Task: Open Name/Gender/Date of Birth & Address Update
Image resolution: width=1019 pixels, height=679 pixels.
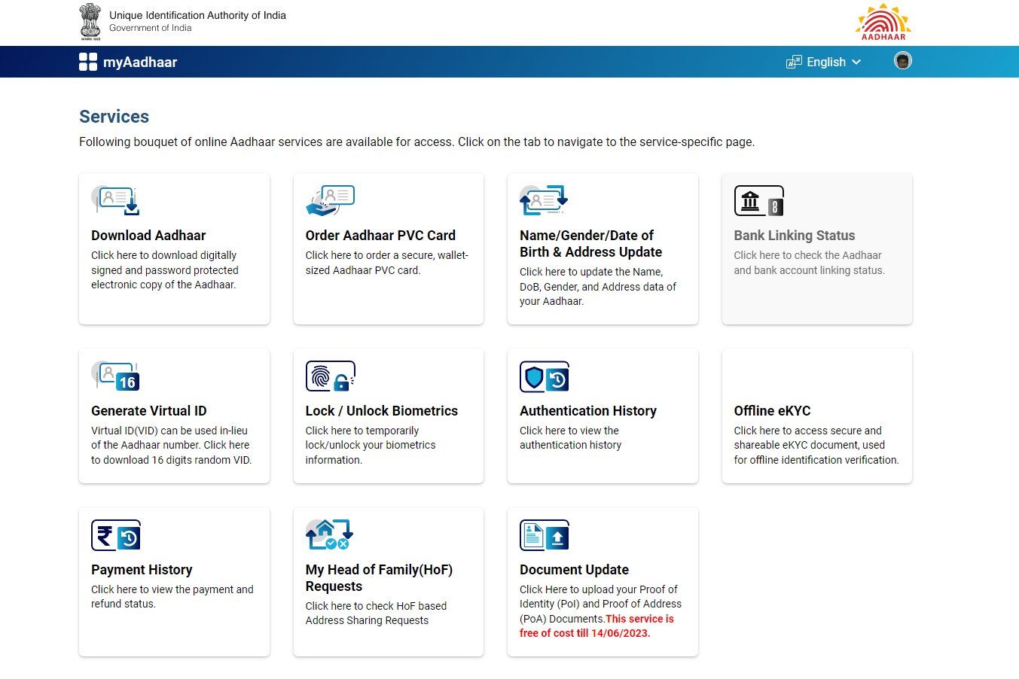Action: [591, 244]
